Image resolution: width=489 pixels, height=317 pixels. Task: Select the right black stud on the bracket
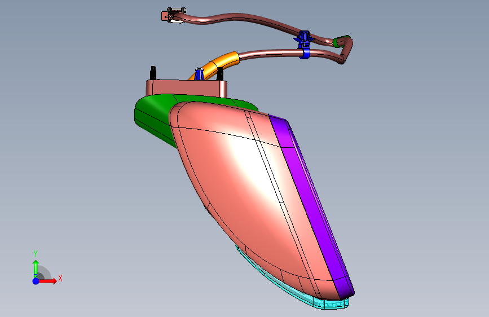(x=220, y=74)
